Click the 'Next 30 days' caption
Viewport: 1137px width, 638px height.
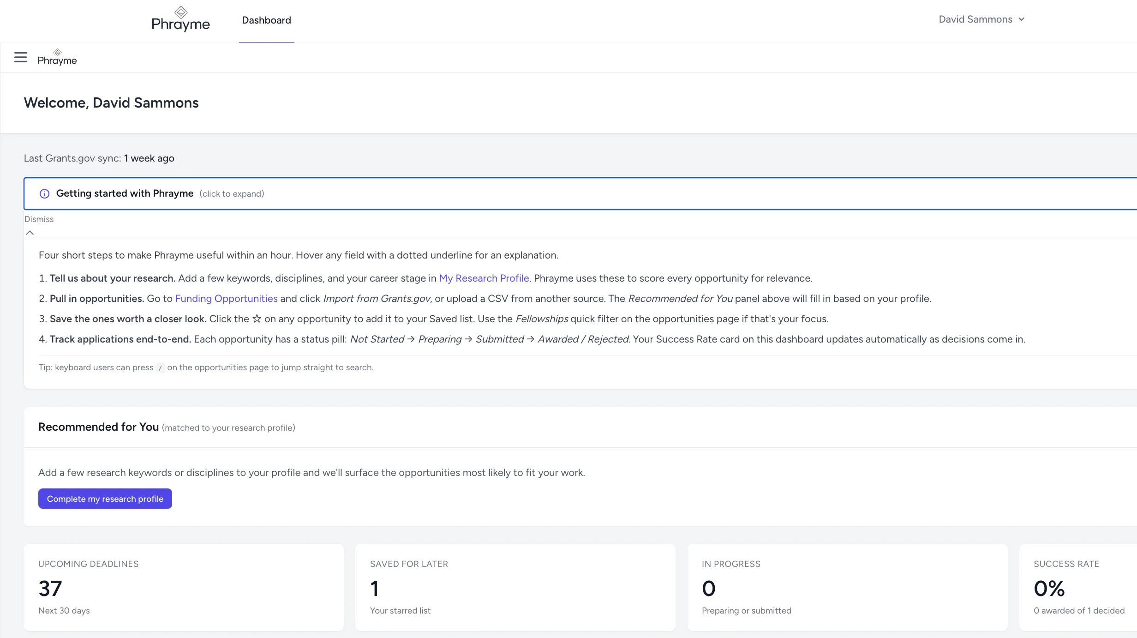pyautogui.click(x=64, y=611)
